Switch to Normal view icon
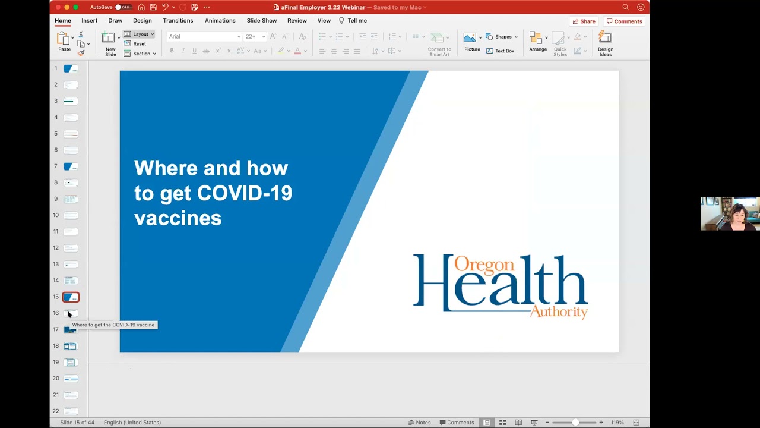Image resolution: width=760 pixels, height=428 pixels. pyautogui.click(x=486, y=423)
